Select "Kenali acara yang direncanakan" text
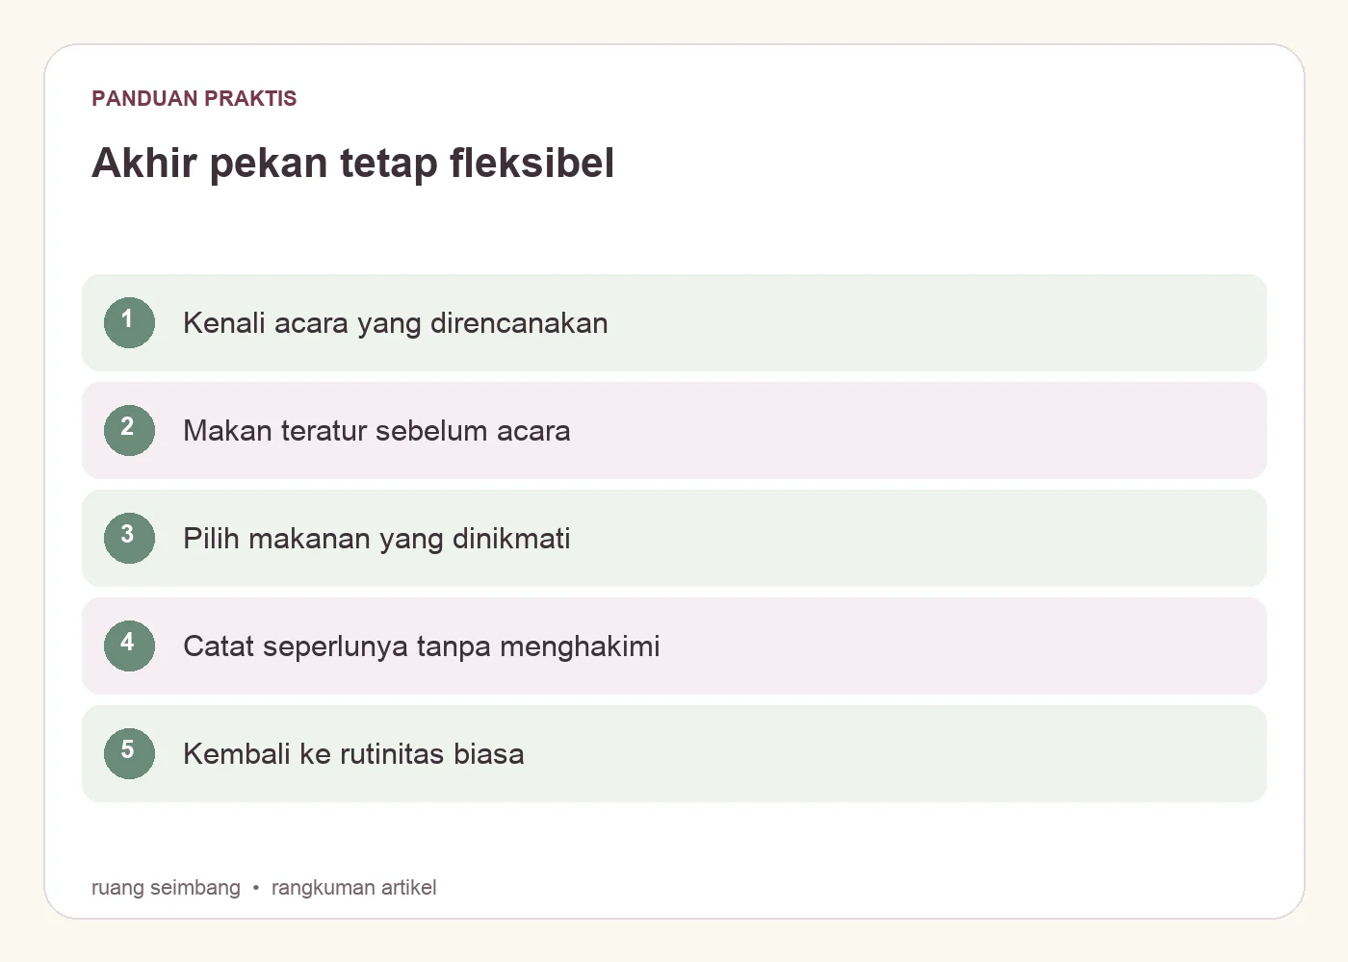1348x962 pixels. pos(396,323)
